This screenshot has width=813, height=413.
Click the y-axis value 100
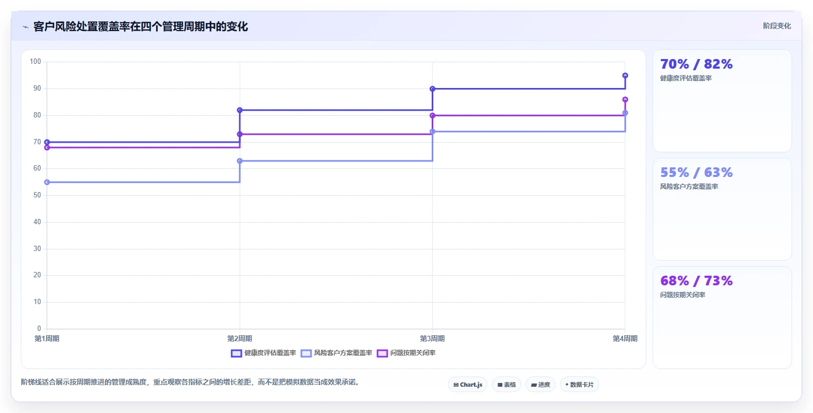[x=35, y=62]
